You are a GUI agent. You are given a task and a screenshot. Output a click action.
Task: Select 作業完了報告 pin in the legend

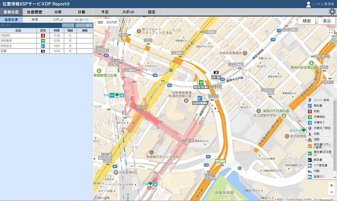(319, 128)
